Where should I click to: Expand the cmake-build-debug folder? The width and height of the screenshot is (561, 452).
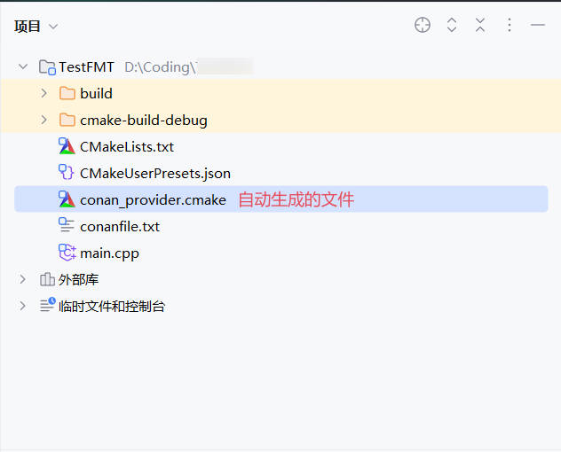(44, 120)
